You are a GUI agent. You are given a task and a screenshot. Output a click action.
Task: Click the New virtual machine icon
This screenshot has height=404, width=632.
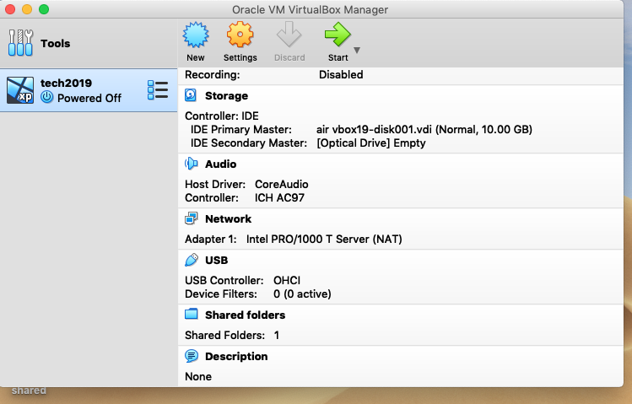196,35
